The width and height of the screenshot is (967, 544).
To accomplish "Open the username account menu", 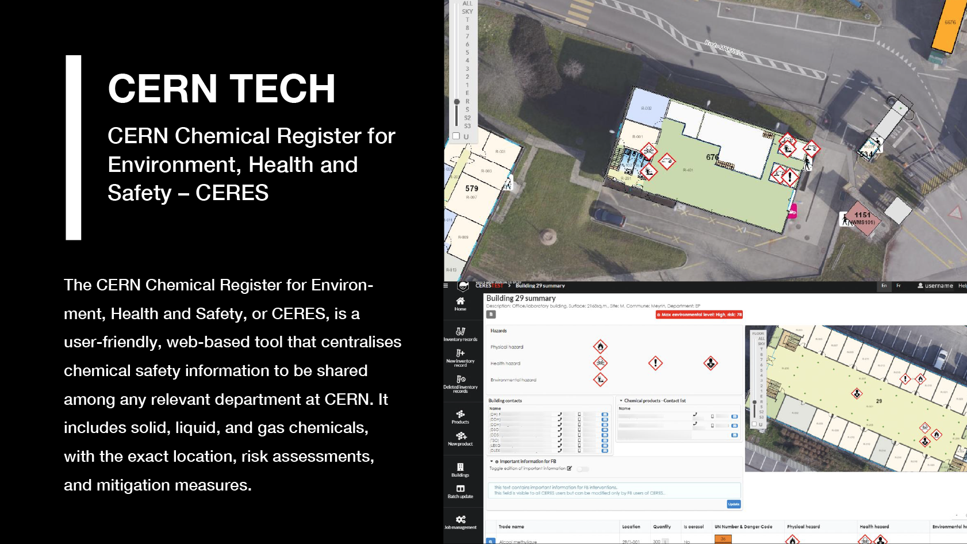I will click(x=935, y=286).
